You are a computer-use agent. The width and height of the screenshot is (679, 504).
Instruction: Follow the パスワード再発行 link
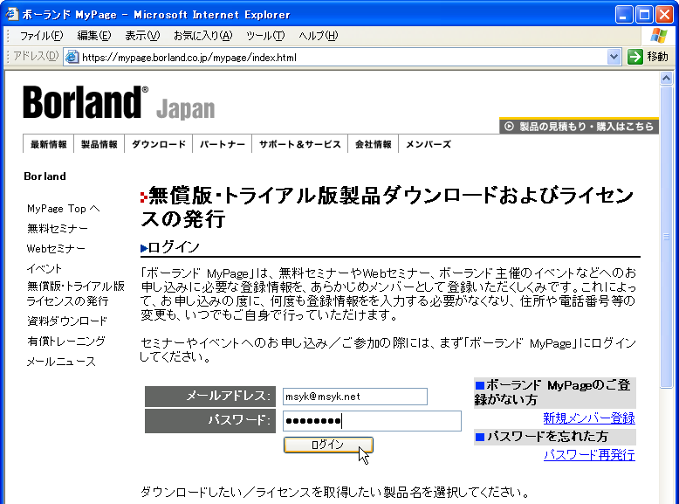(588, 455)
